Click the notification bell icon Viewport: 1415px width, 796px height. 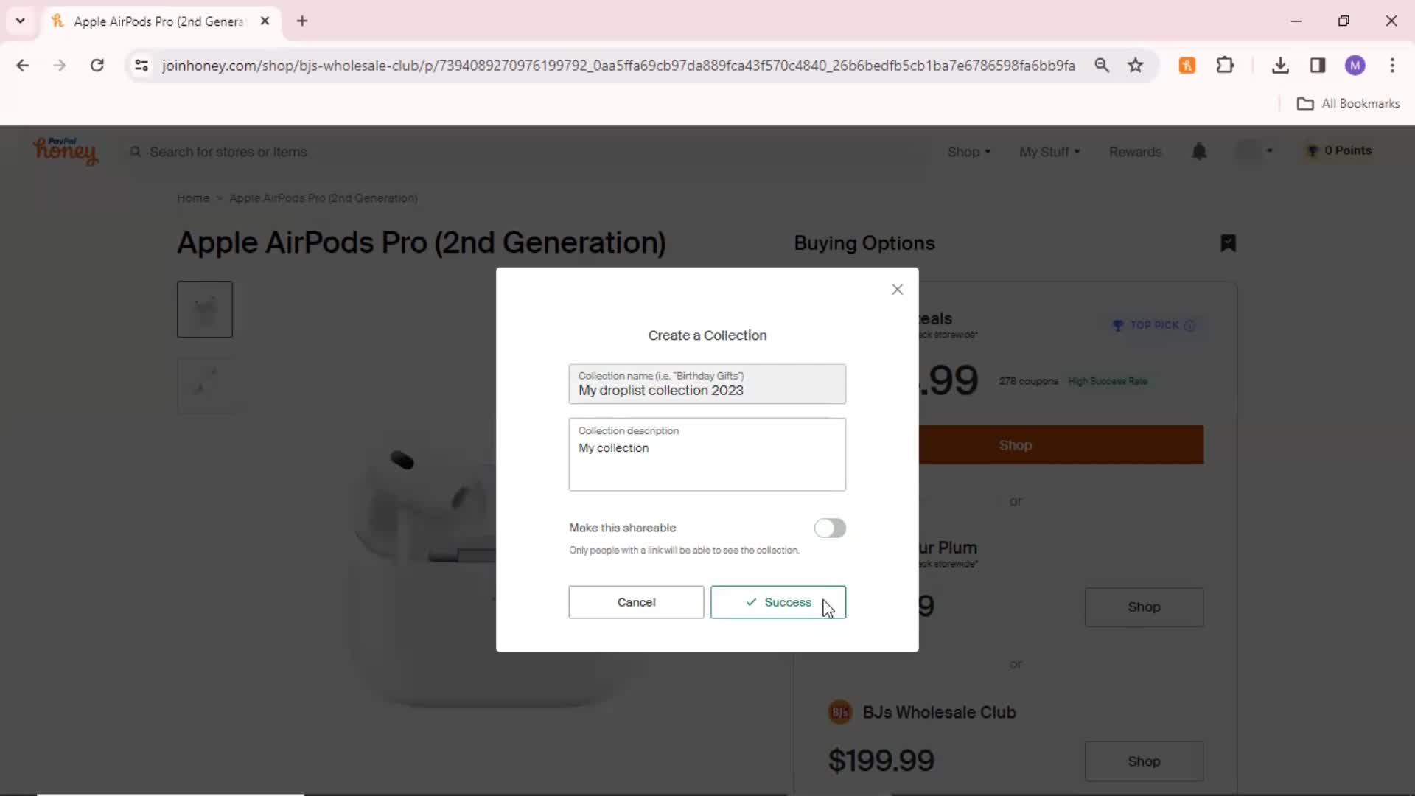tap(1199, 150)
